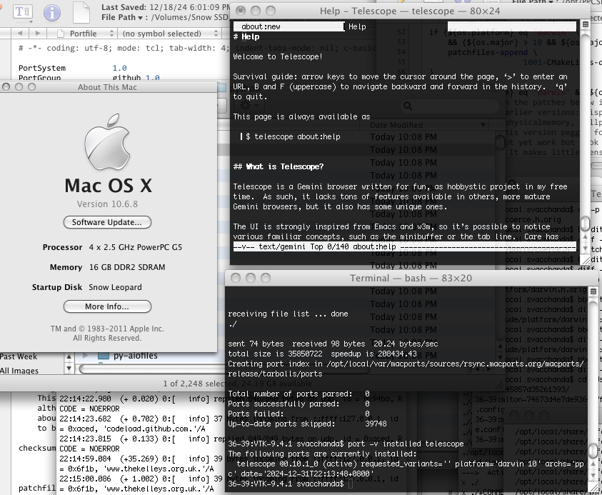Image resolution: width=602 pixels, height=495 pixels.
Task: Click the Telescope window vertical scrollbar
Action: coord(585,142)
